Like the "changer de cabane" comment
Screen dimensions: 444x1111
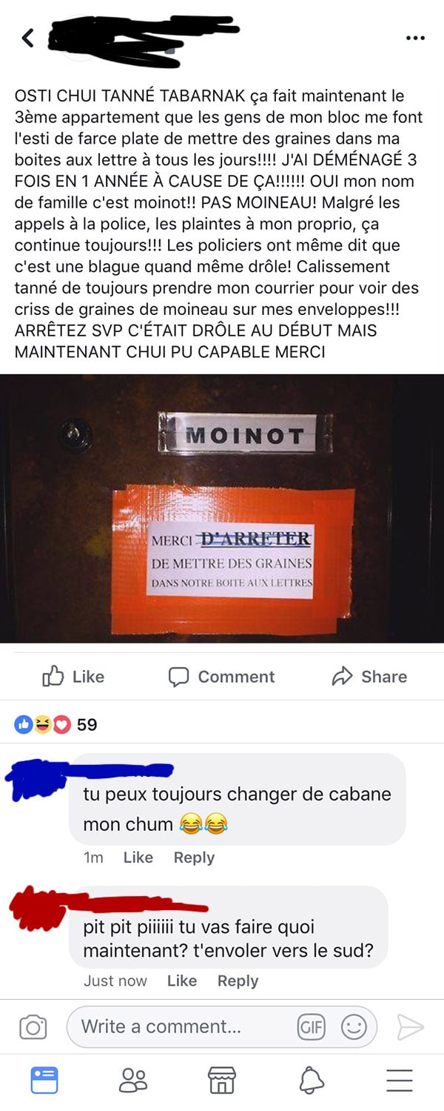(x=138, y=858)
